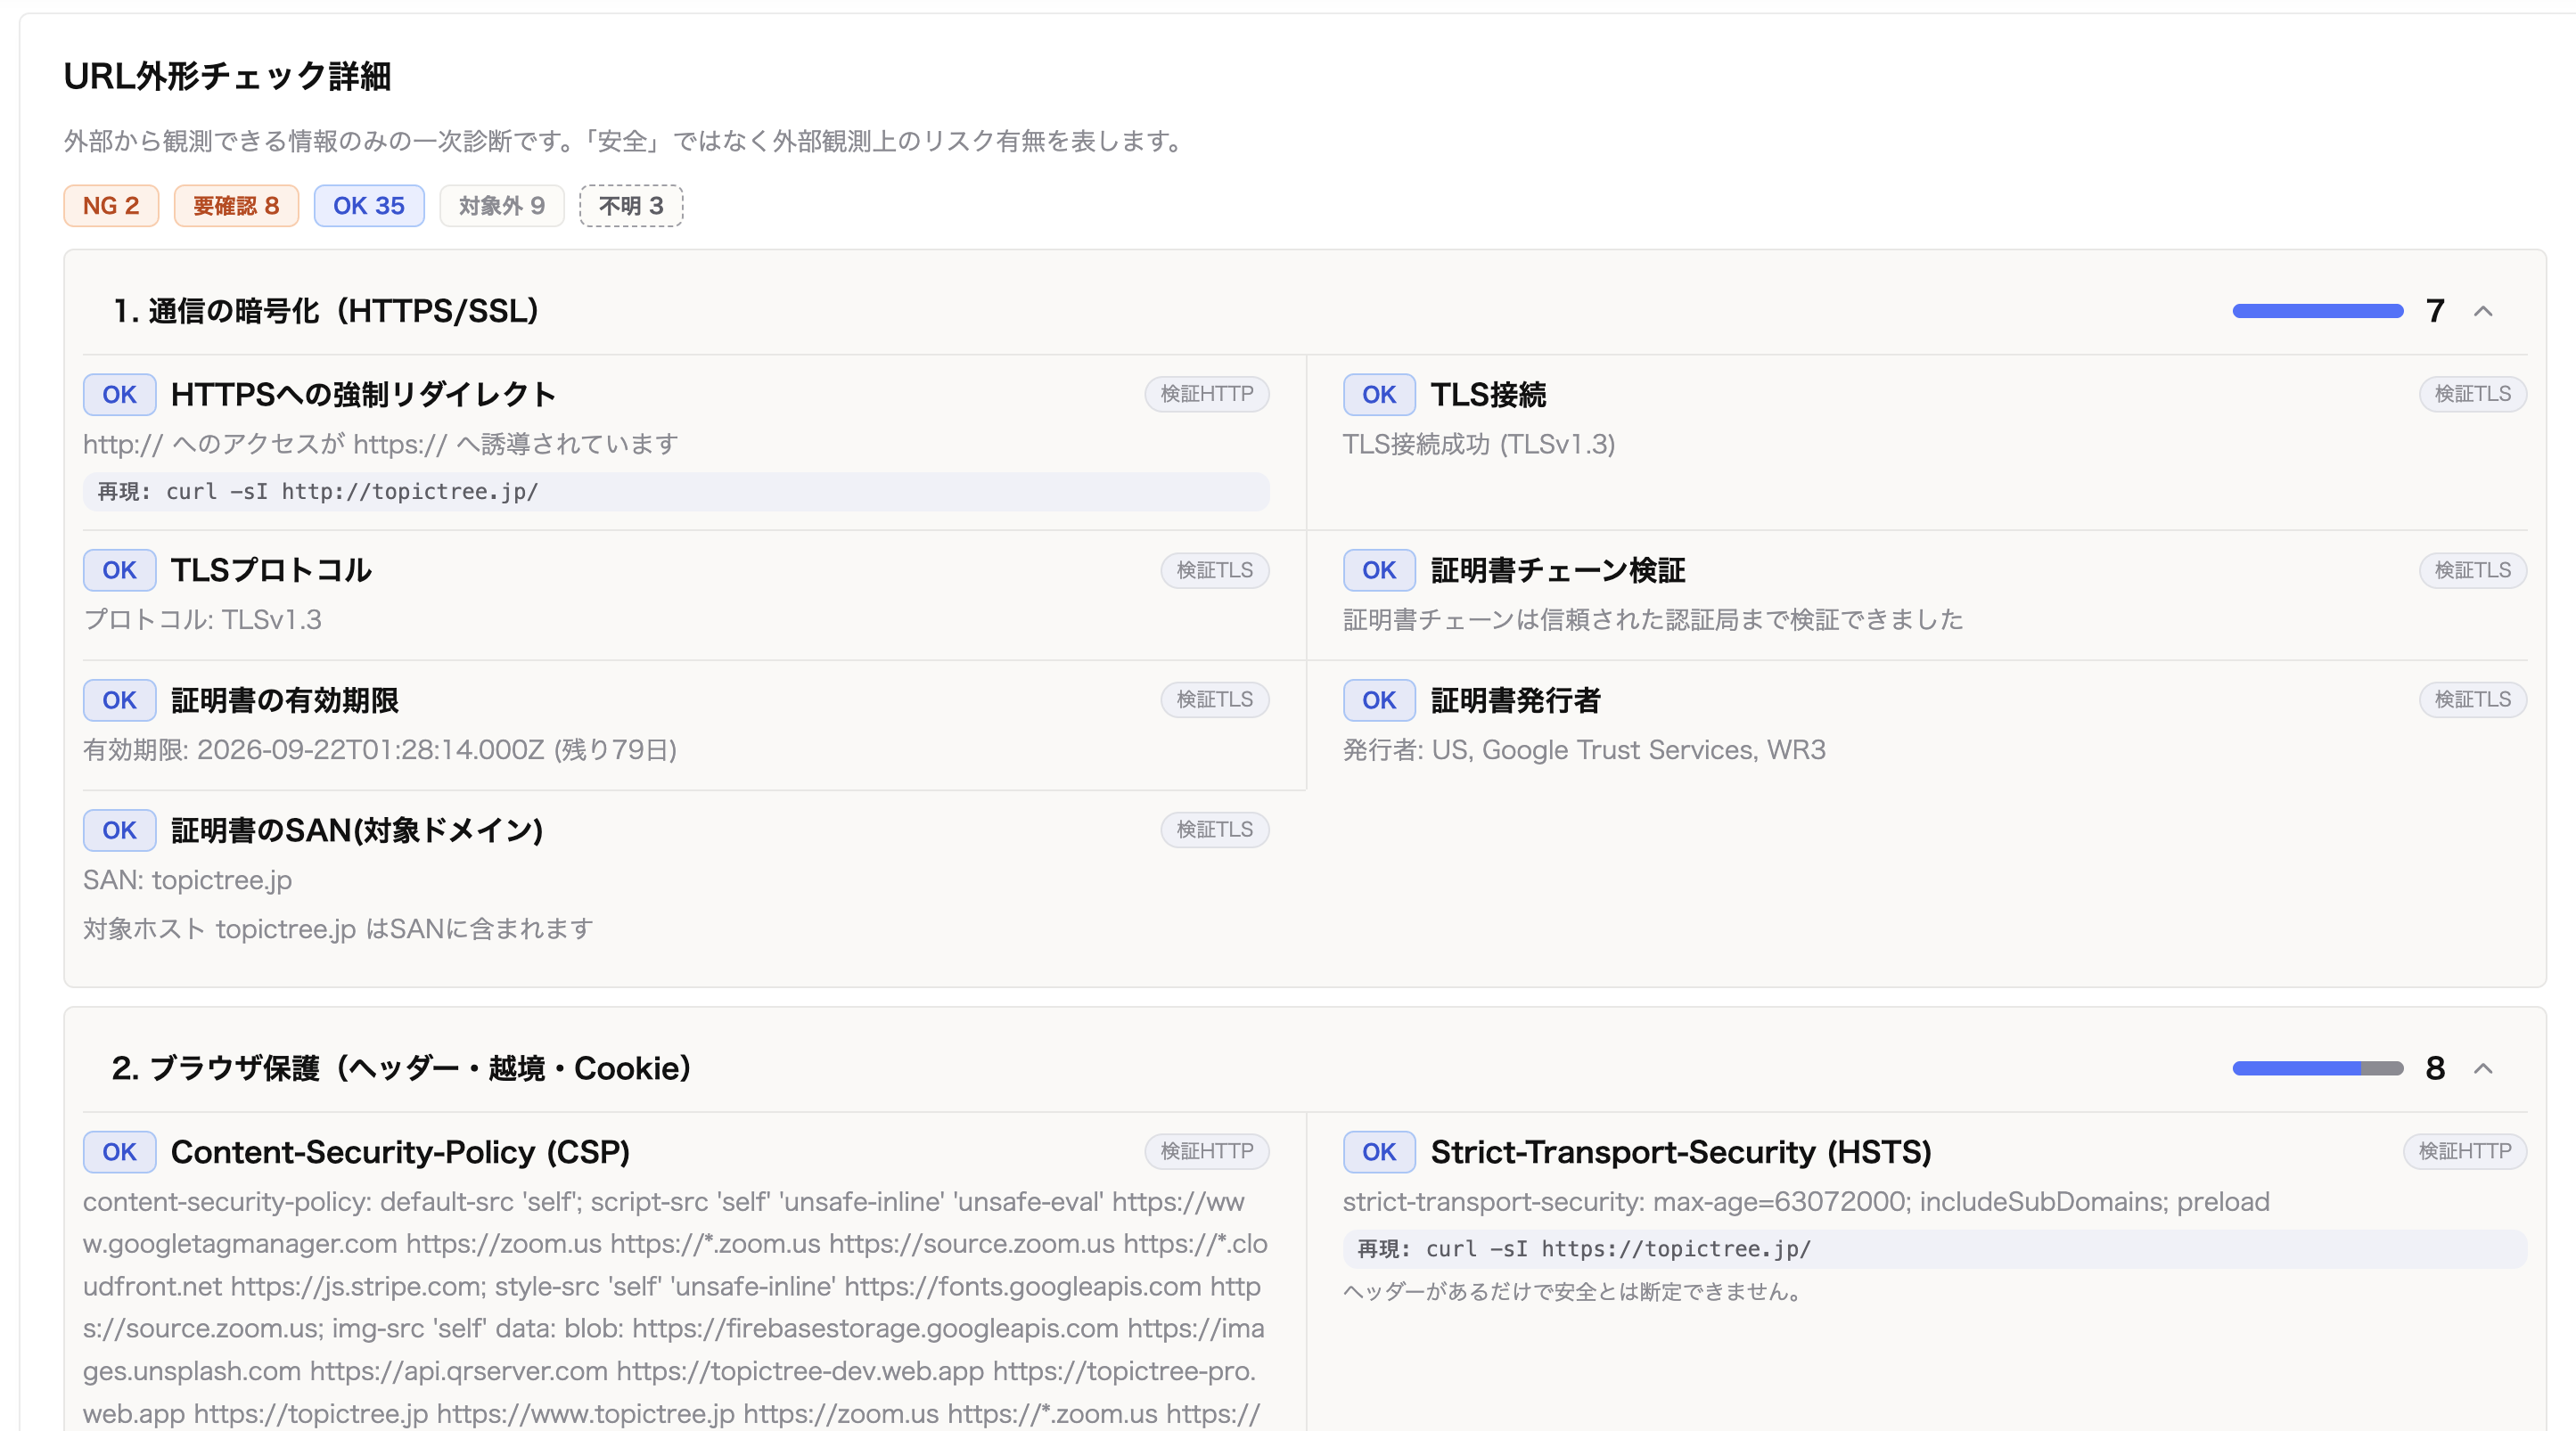Click the Strict-Transport-Security (HSTS) item title
This screenshot has height=1431, width=2576.
(x=1681, y=1152)
